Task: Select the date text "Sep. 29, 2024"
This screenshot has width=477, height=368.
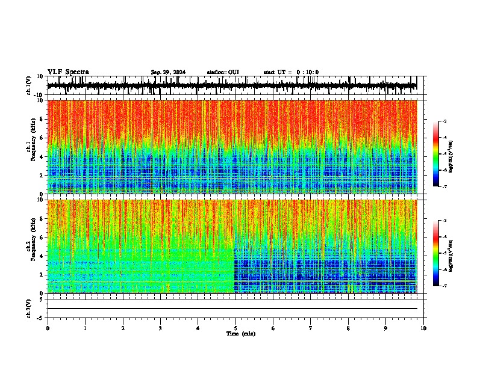Action: (x=168, y=72)
